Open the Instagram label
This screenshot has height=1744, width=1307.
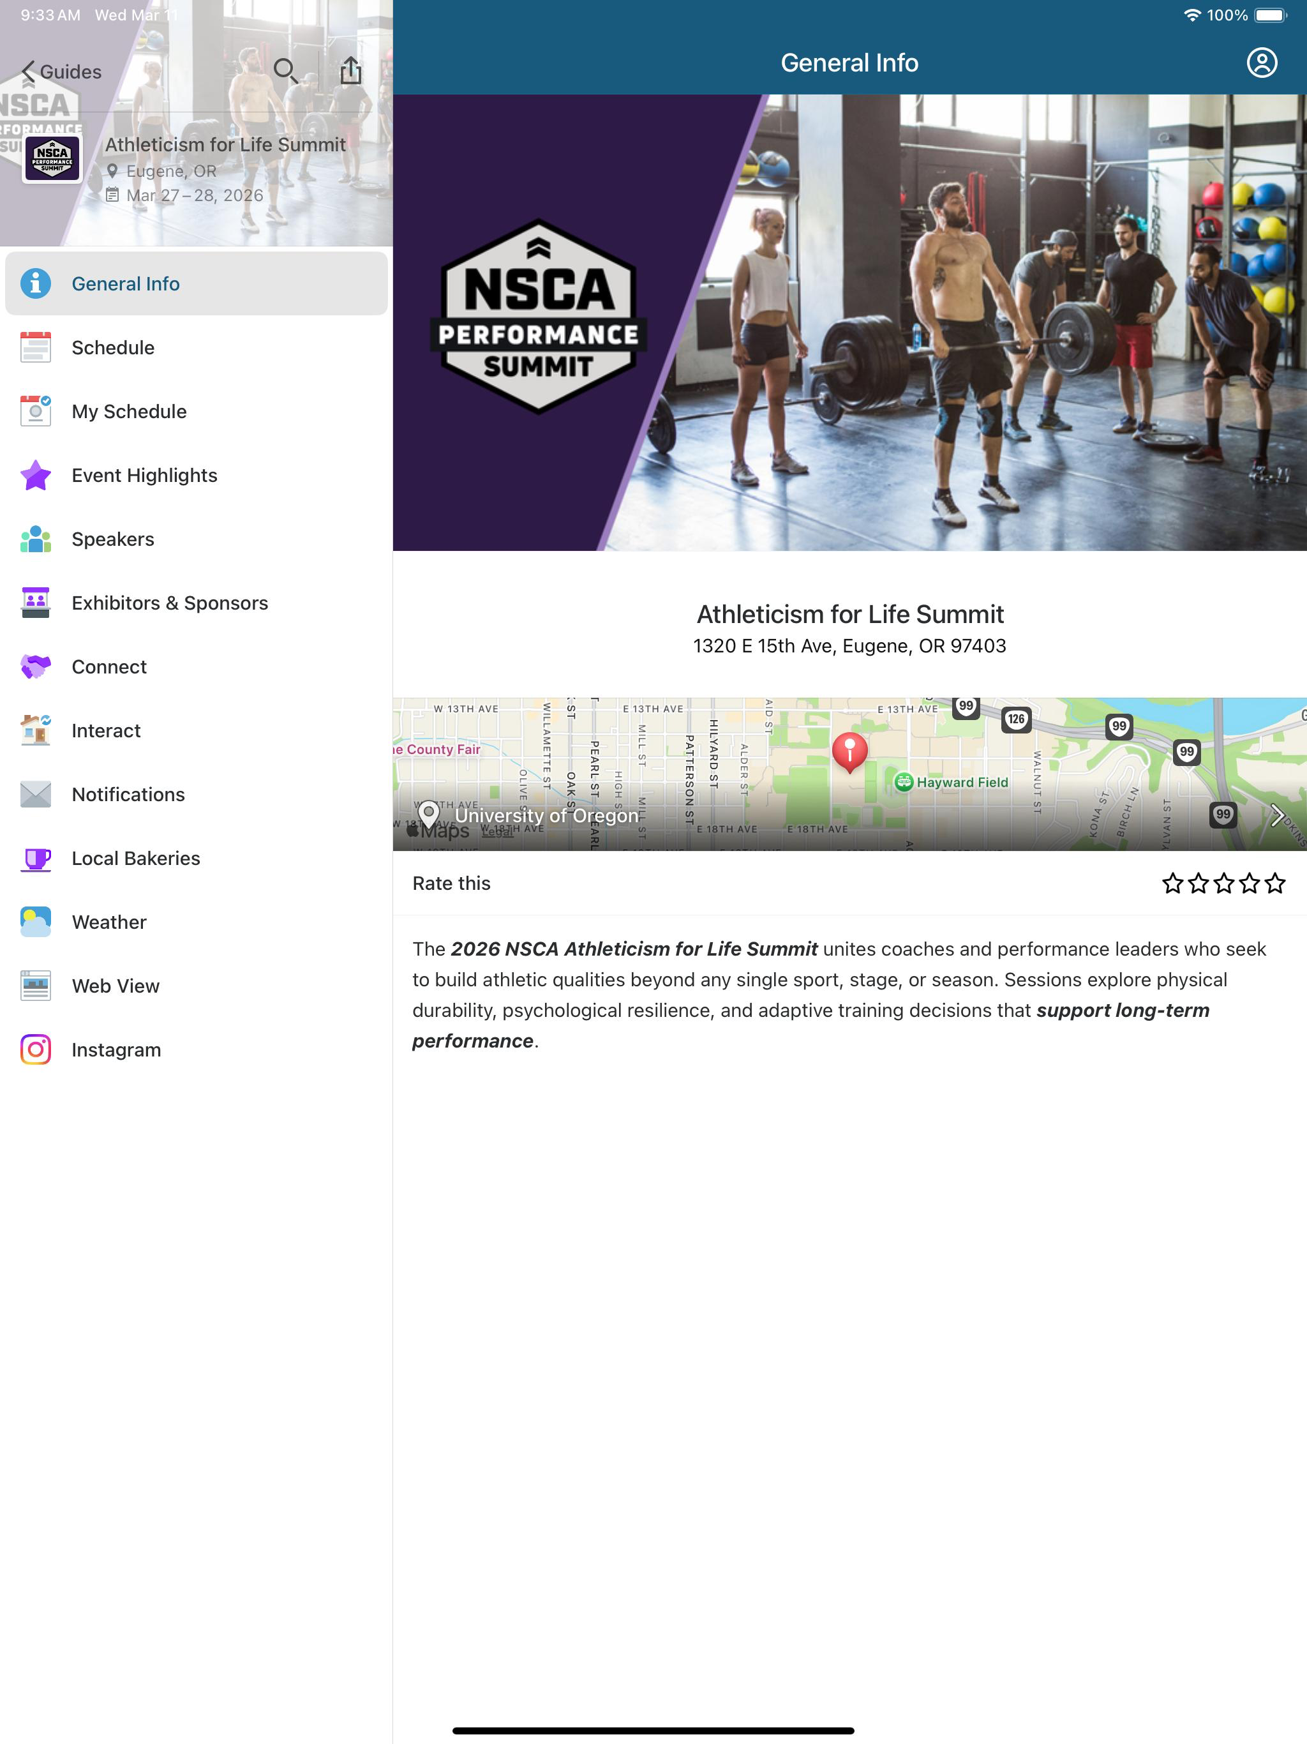[117, 1050]
